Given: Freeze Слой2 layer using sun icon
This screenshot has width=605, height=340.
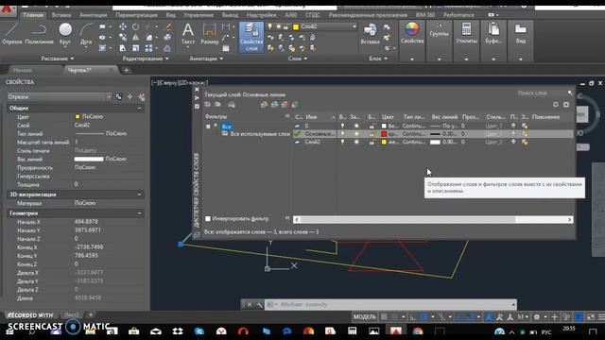Looking at the screenshot, I should tap(356, 142).
